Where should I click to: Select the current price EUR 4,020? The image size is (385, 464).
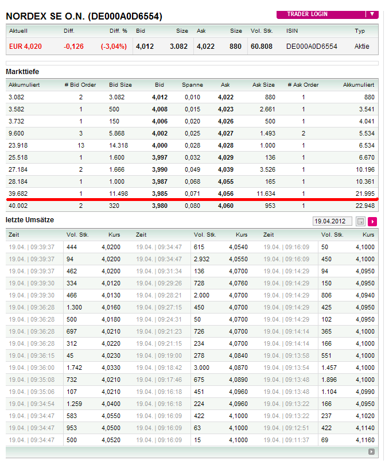[25, 47]
